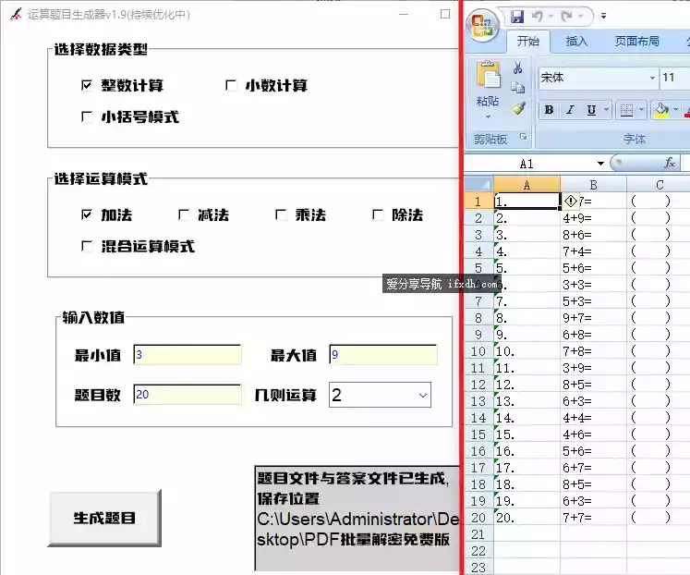Click the Undo icon in Excel
The width and height of the screenshot is (690, 575).
(x=538, y=17)
